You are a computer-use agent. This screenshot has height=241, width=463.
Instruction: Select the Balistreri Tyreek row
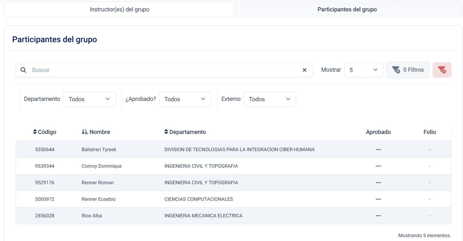click(x=99, y=150)
